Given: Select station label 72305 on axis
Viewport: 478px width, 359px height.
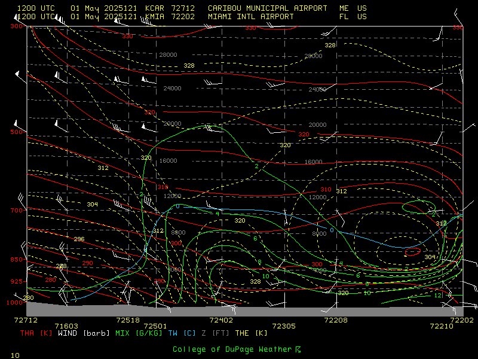Looking at the screenshot, I should (x=283, y=326).
